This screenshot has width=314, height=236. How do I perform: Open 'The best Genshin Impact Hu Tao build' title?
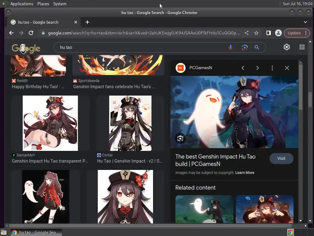216,160
